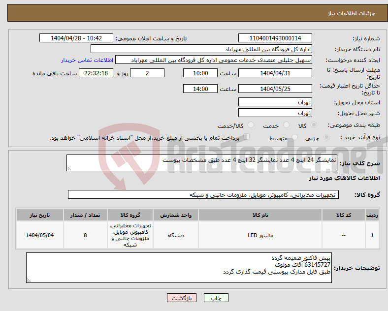Click the اطلاعات کالاهای مورد نیاز section heading

click(x=344, y=178)
